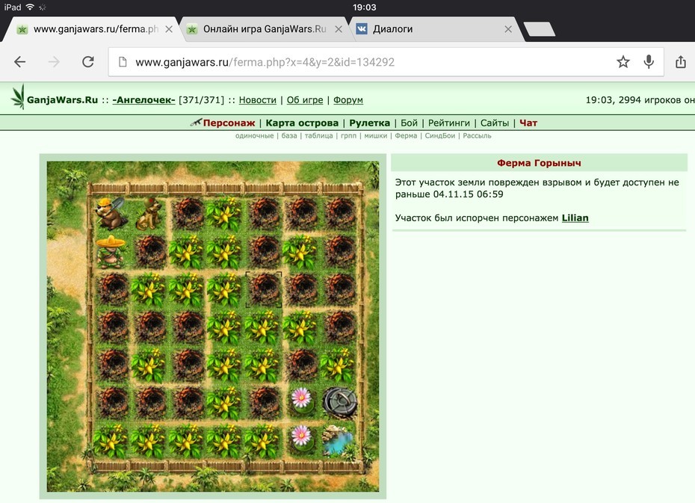Open the share icon in toolbar
The height and width of the screenshot is (503, 695).
[681, 62]
